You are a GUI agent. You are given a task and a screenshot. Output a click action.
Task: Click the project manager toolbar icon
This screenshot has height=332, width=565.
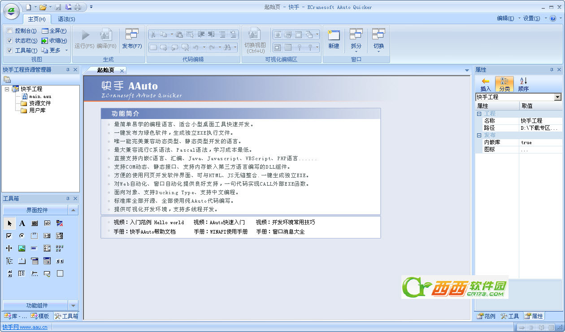(x=7, y=79)
